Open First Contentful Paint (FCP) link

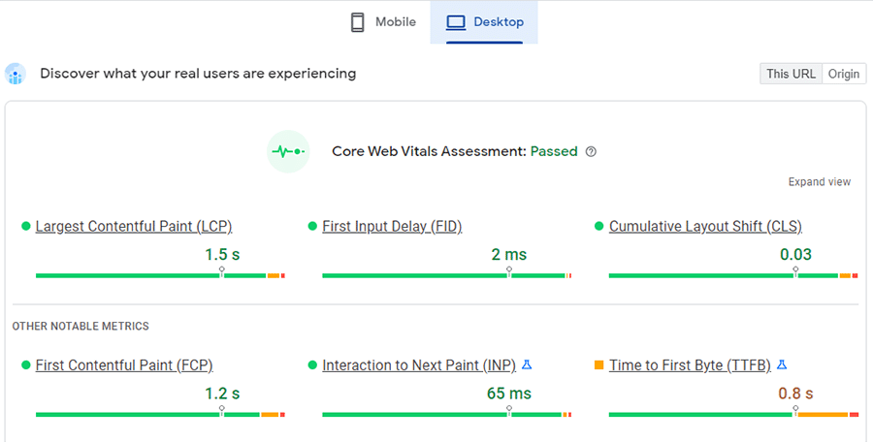[x=124, y=365]
